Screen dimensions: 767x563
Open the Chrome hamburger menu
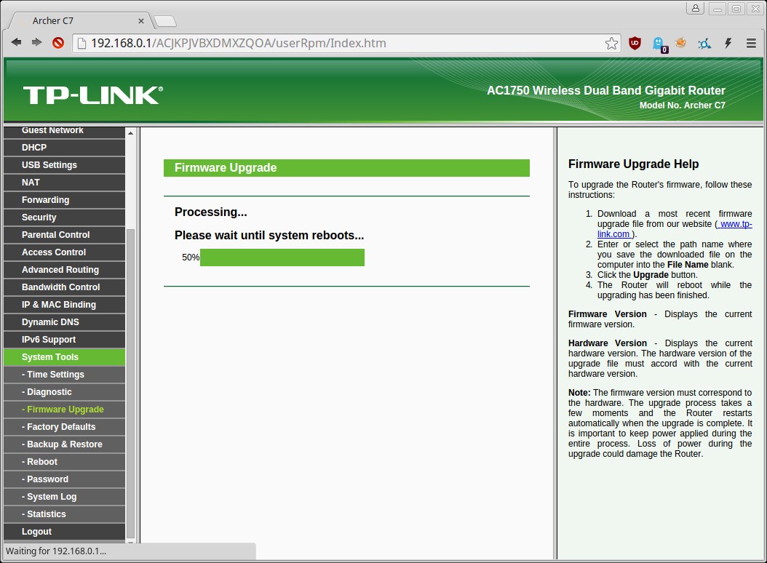pos(751,43)
